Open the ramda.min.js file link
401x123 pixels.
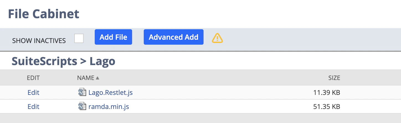[109, 106]
